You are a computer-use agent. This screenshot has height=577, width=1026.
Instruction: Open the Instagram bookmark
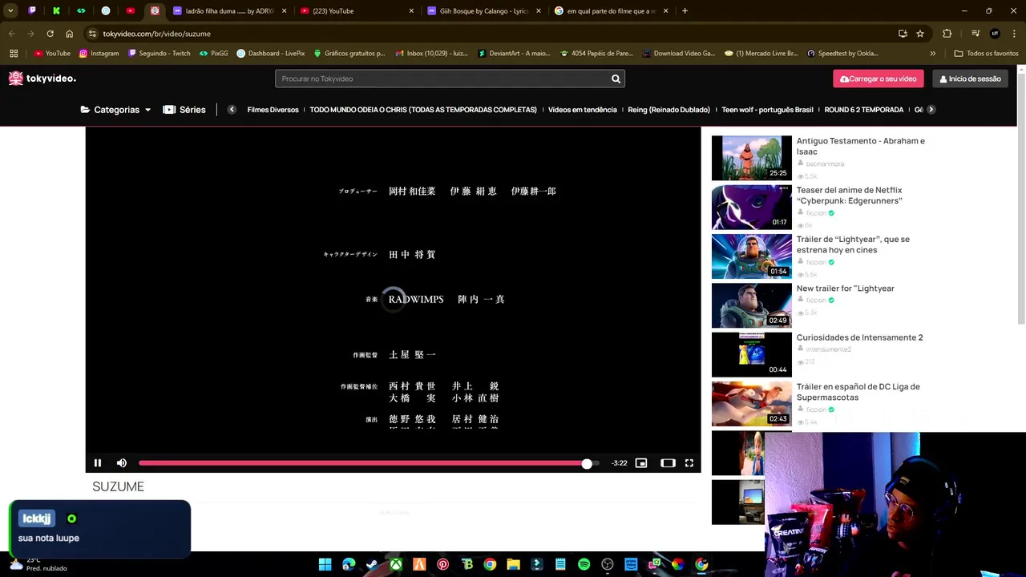pyautogui.click(x=99, y=54)
